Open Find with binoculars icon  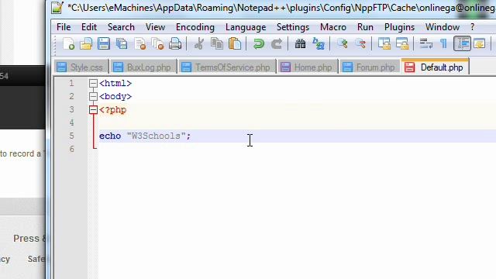click(x=300, y=43)
